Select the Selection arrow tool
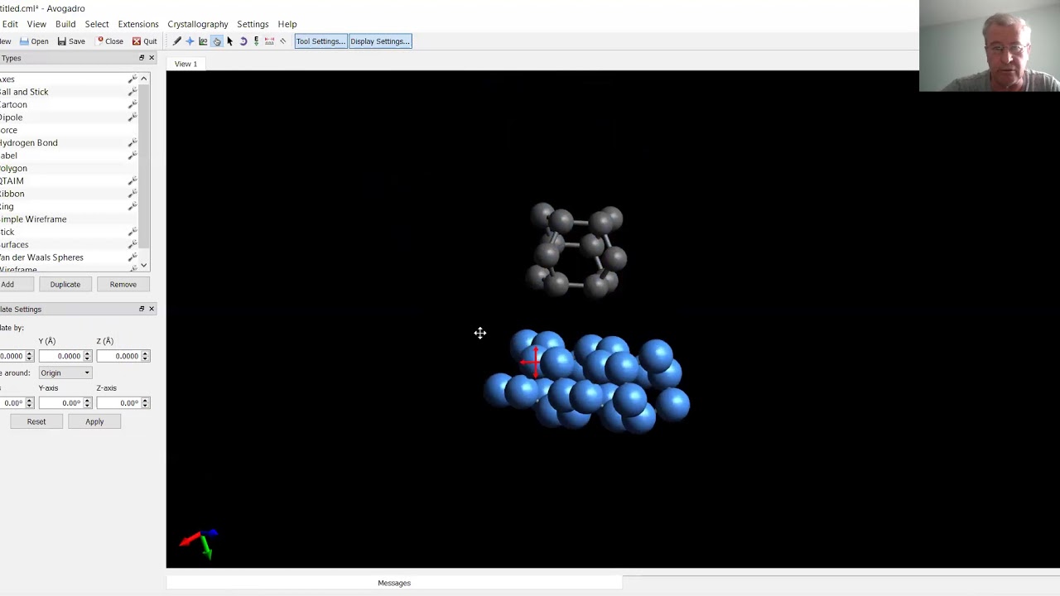 pos(229,41)
